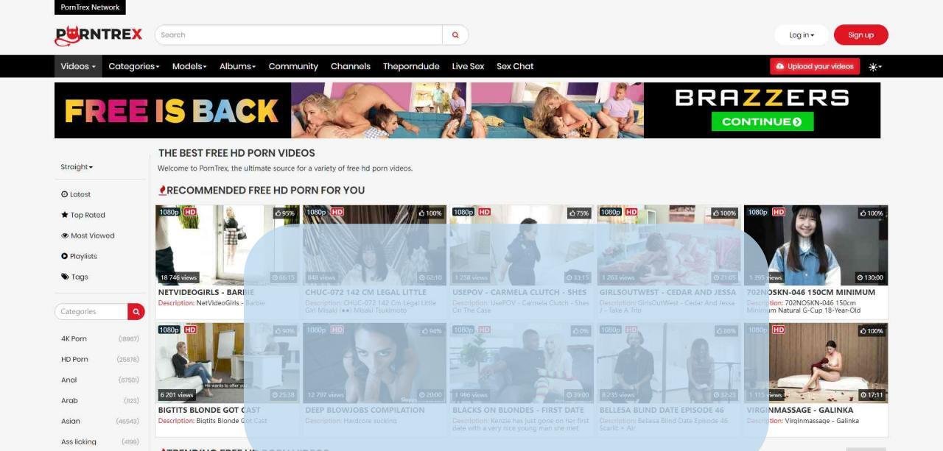Toggle the sun icon theme switcher
The width and height of the screenshot is (943, 451).
click(874, 66)
